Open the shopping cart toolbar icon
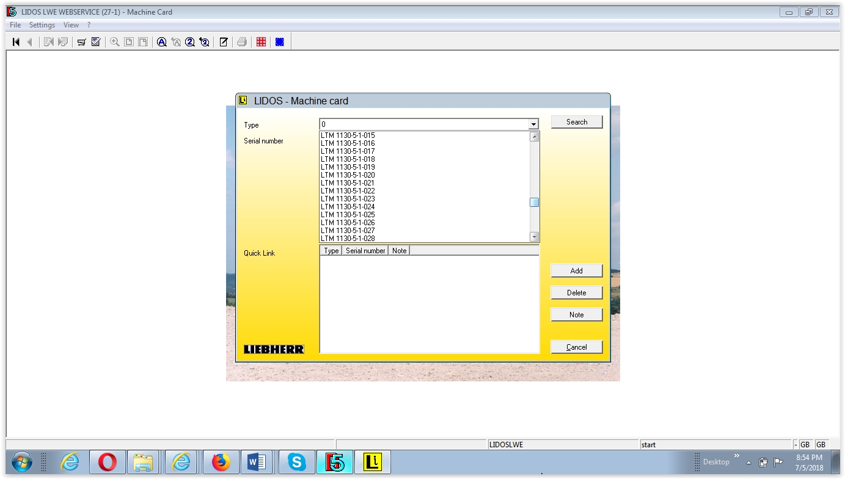This screenshot has height=479, width=845. coord(81,42)
